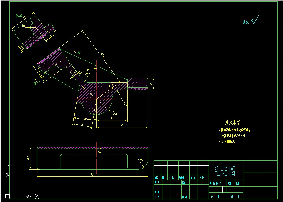Select the 技术要求 heading text
283x202 pixels.
(x=233, y=123)
